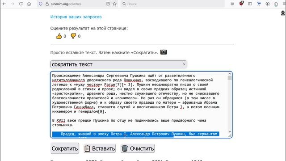The width and height of the screenshot is (286, 161).
Task: Click textarea scrollbar up arrow
Action: click(x=230, y=74)
